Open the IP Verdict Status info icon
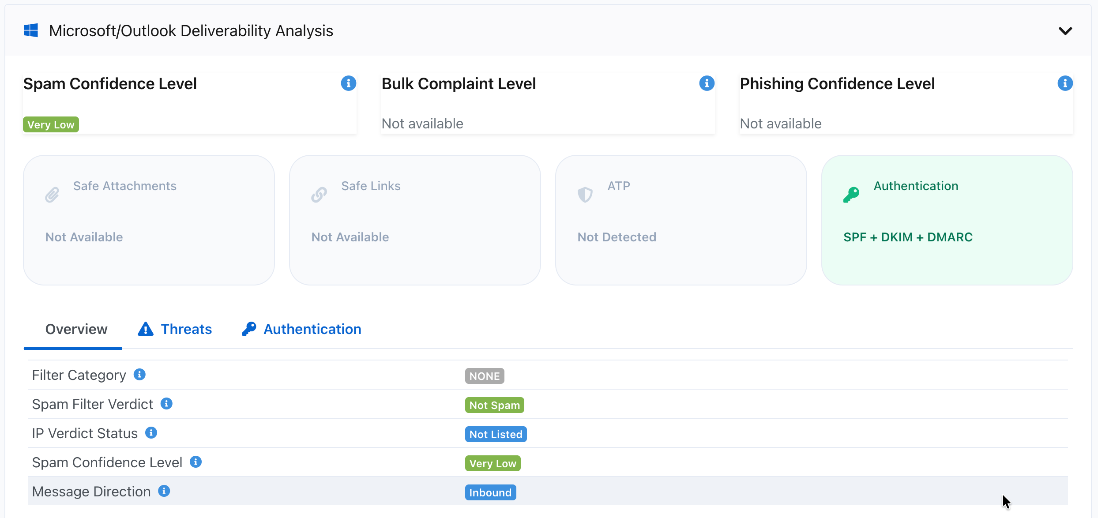Viewport: 1098px width, 518px height. pyautogui.click(x=151, y=433)
